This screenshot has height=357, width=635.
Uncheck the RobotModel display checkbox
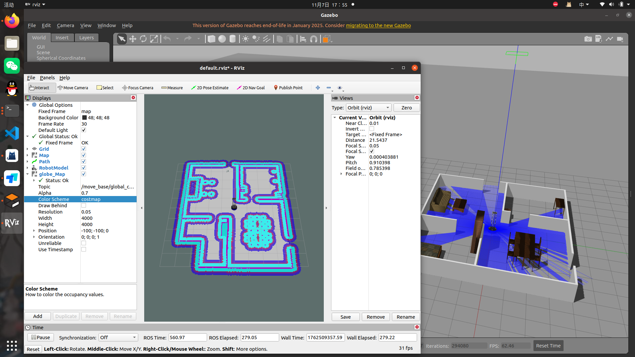(x=84, y=168)
